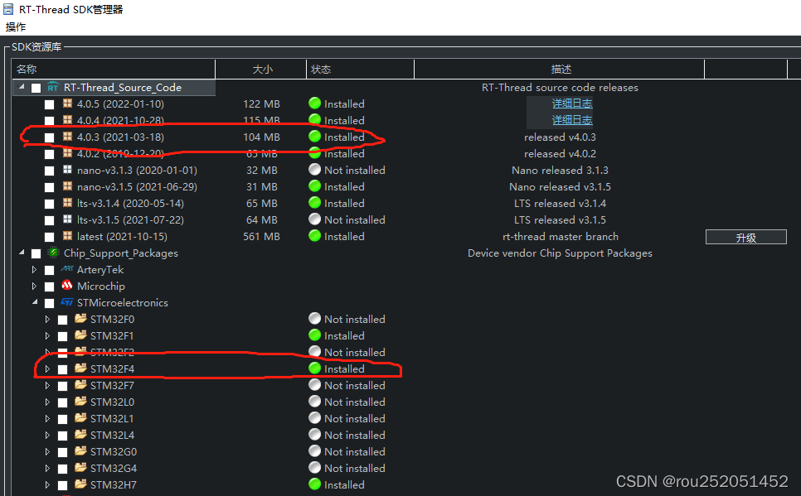
Task: Check the ArteryTek checkbox
Action: 49,270
